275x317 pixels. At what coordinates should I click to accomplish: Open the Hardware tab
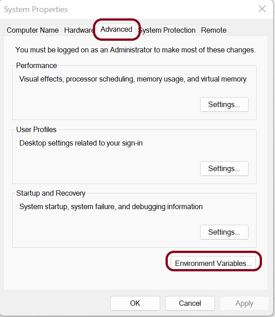(x=78, y=30)
